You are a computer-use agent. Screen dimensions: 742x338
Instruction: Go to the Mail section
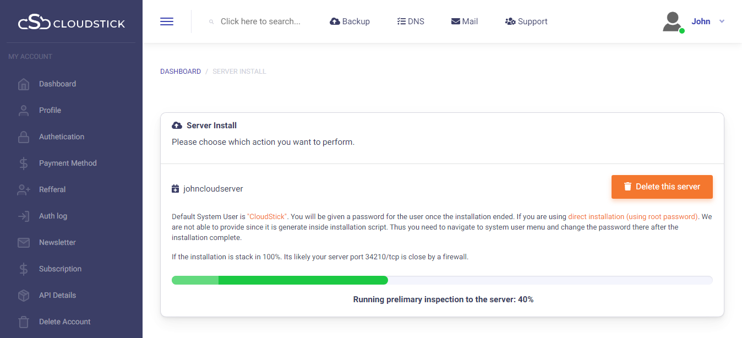click(x=465, y=21)
